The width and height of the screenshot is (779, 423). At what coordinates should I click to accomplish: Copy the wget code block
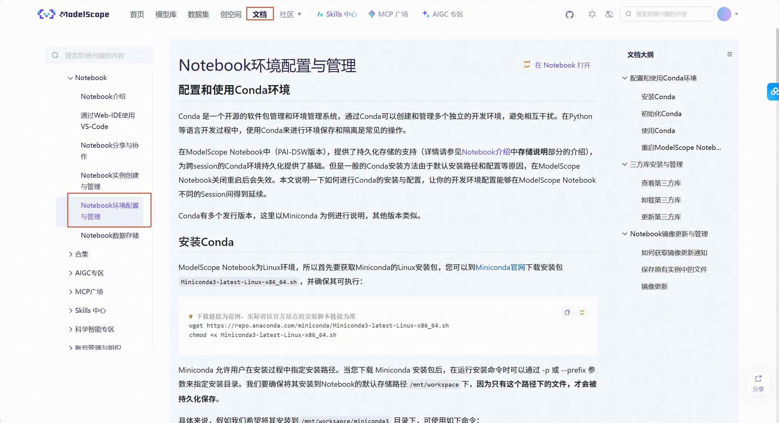(x=567, y=312)
